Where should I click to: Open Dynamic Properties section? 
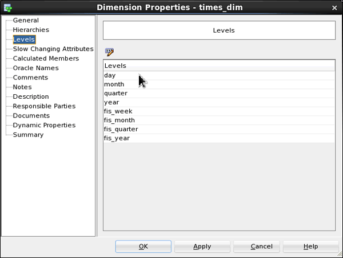pos(44,125)
